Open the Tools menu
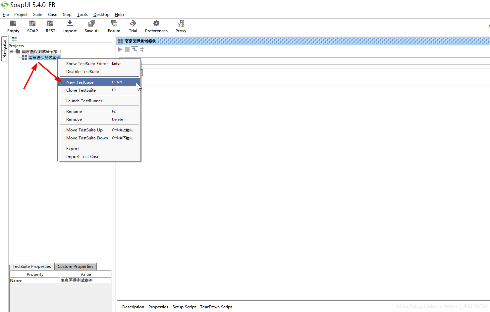490x312 pixels. coord(82,14)
